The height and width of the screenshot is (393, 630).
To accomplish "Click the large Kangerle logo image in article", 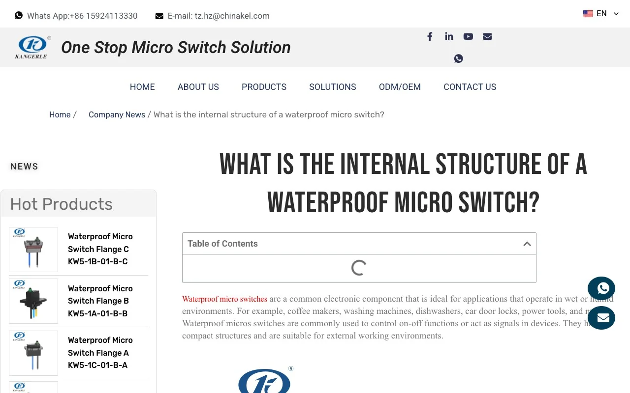I will click(266, 379).
